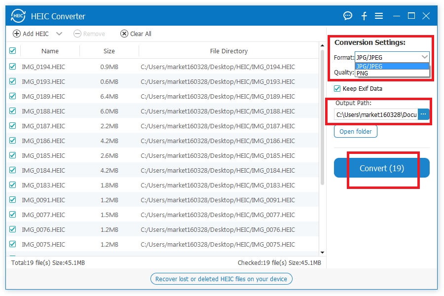444x296 pixels.
Task: Click the Add HEIC plus icon
Action: pyautogui.click(x=17, y=34)
